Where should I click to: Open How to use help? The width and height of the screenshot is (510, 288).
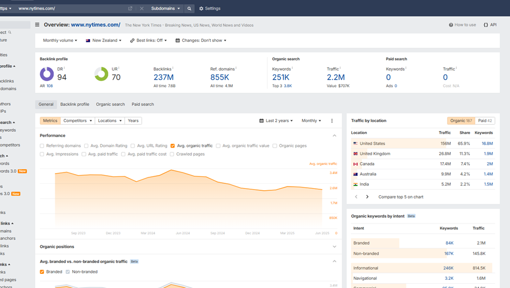(462, 25)
